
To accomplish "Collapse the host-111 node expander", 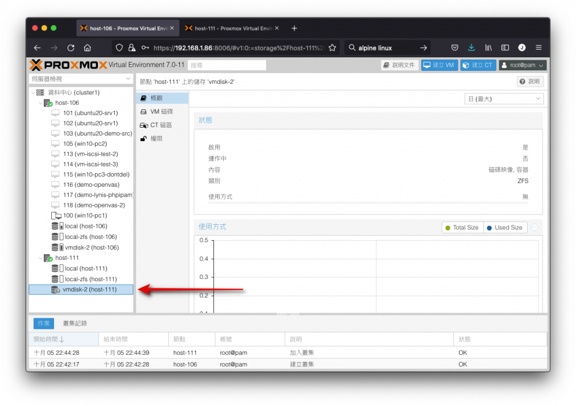I will point(40,258).
